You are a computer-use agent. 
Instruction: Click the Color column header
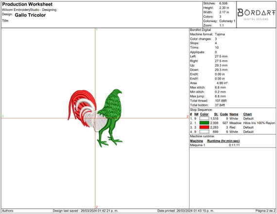click(x=204, y=114)
